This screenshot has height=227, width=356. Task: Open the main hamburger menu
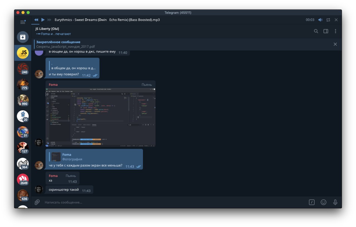tap(23, 22)
